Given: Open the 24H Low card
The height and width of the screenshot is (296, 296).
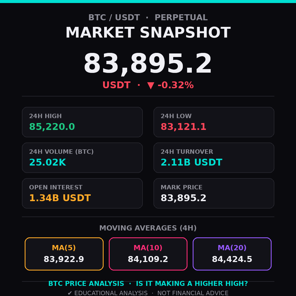Looking at the screenshot, I should click(x=214, y=122).
